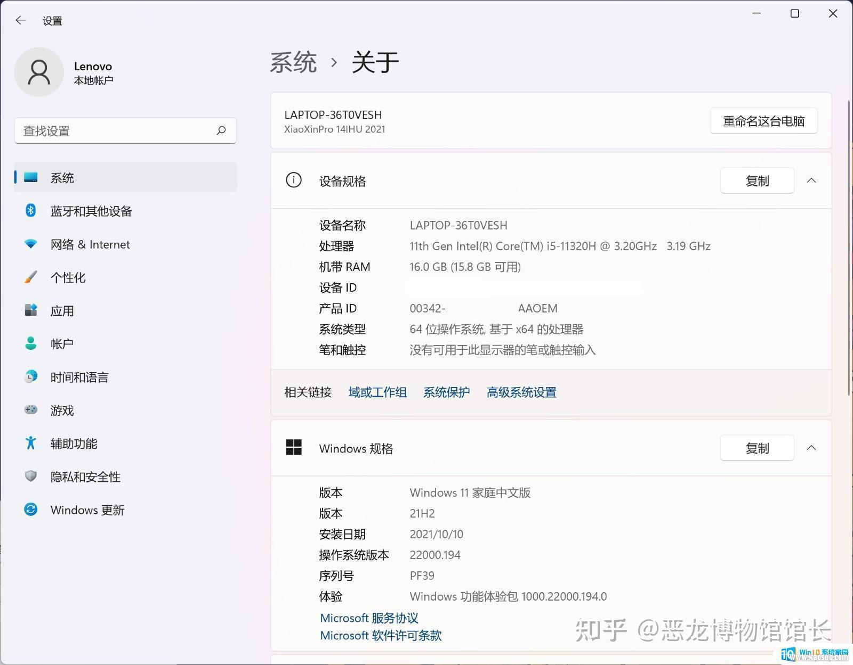The image size is (853, 665).
Task: Minimize the Settings window
Action: (756, 13)
